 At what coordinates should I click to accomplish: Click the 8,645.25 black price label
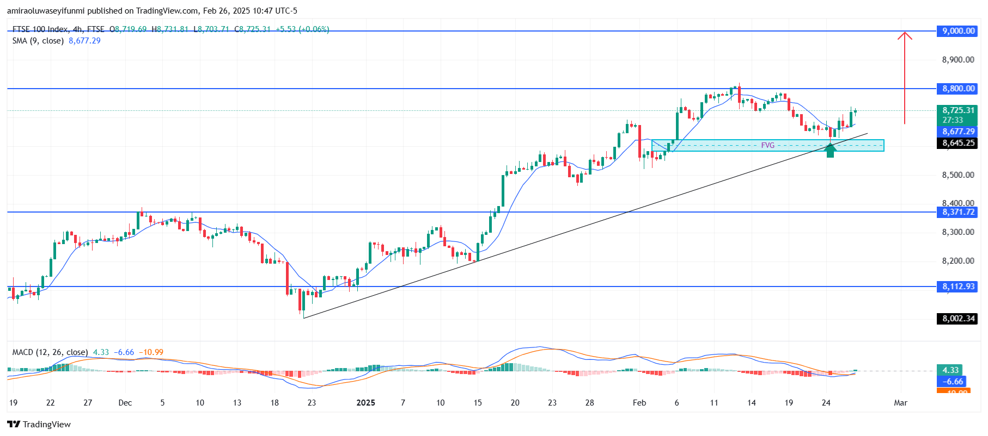[x=958, y=143]
